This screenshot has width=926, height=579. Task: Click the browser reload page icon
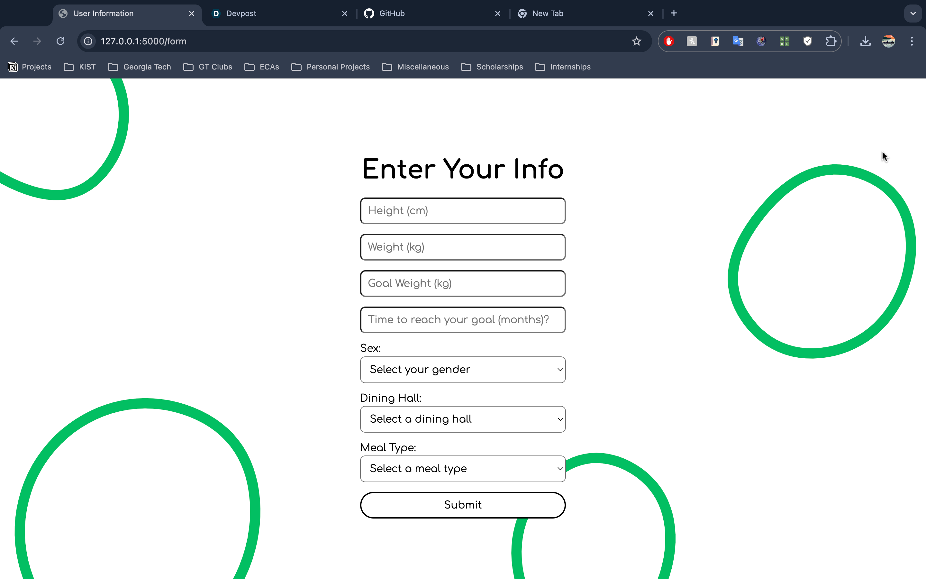point(60,41)
